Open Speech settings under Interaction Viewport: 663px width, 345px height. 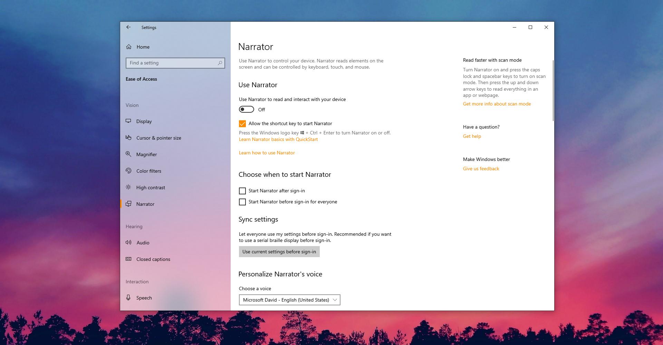click(175, 298)
